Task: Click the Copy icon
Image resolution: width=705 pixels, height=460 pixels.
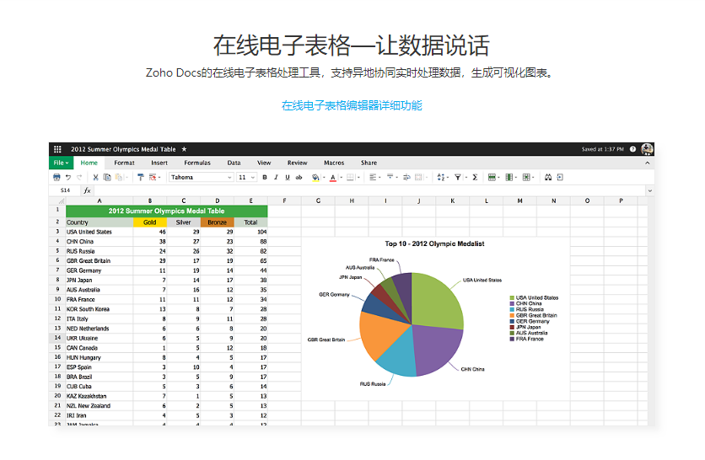Action: pos(107,178)
